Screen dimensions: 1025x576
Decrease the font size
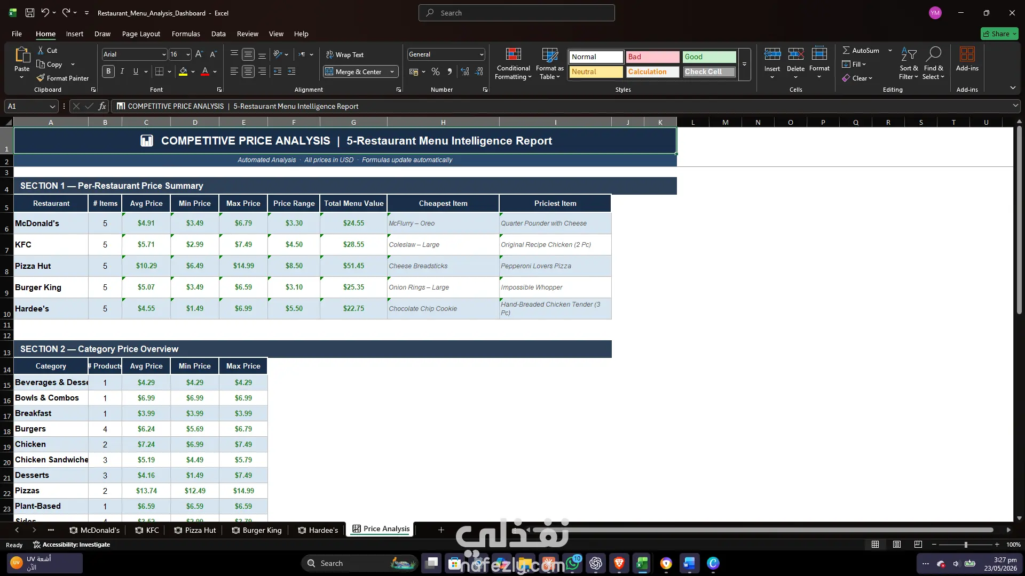(x=213, y=54)
